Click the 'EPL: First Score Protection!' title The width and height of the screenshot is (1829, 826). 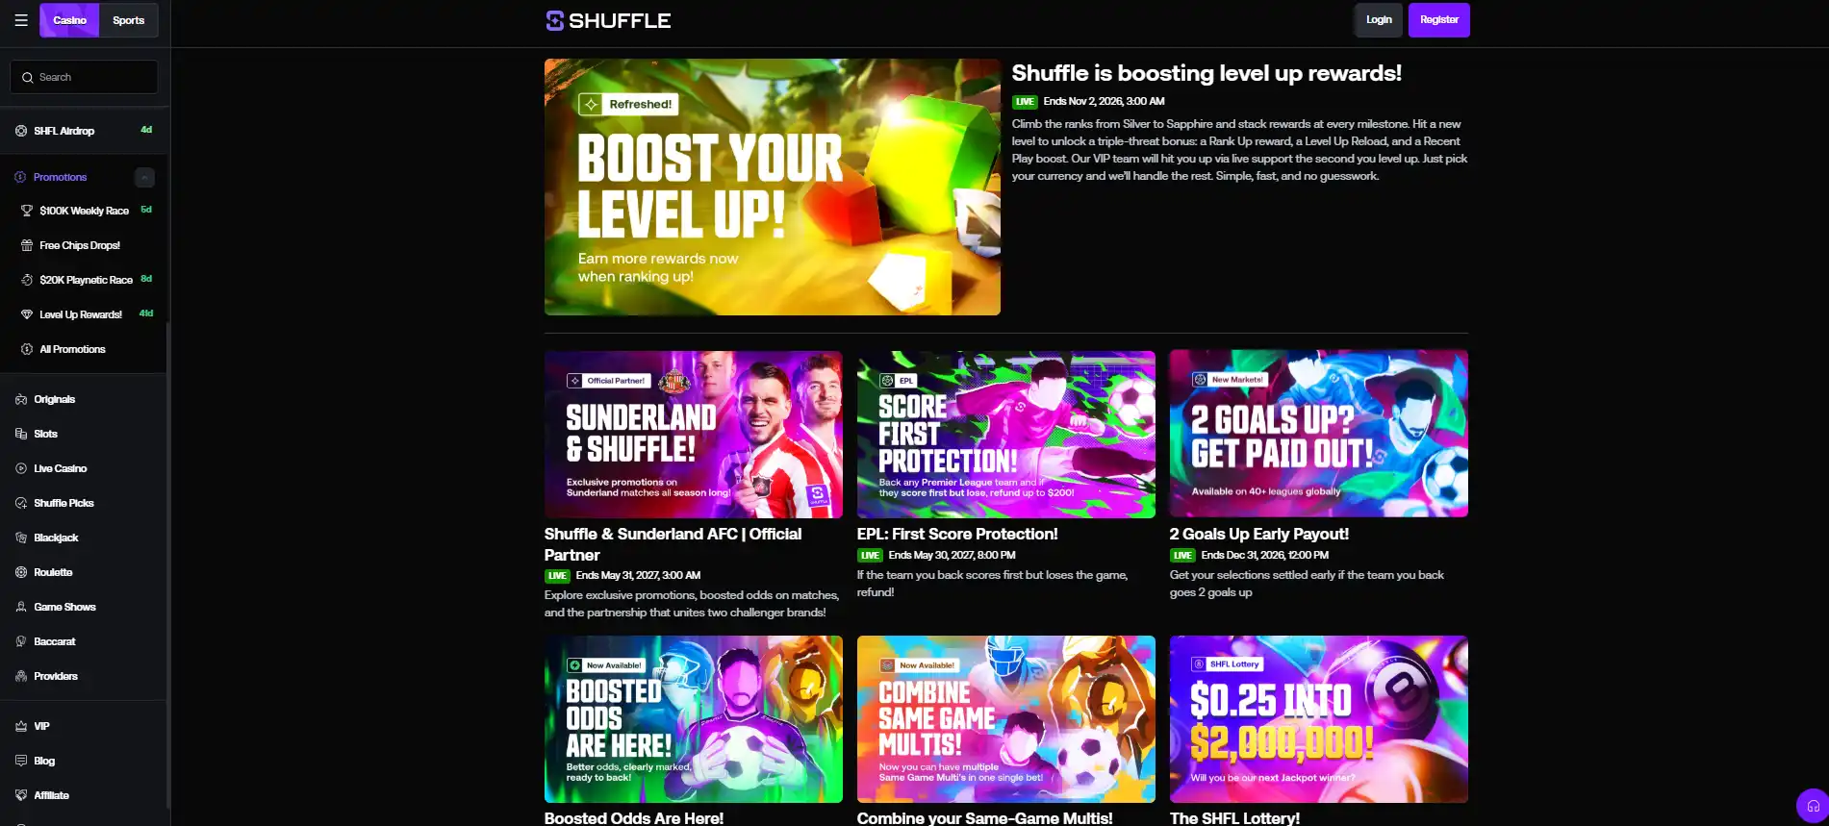957,534
